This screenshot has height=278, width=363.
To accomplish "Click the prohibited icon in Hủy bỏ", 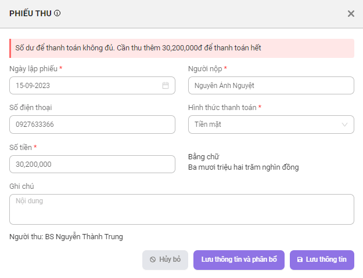I will point(153,259).
